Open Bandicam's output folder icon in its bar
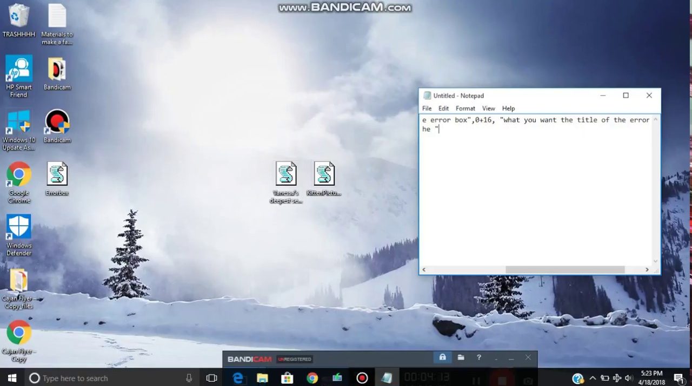The height and width of the screenshot is (386, 692). [x=461, y=357]
